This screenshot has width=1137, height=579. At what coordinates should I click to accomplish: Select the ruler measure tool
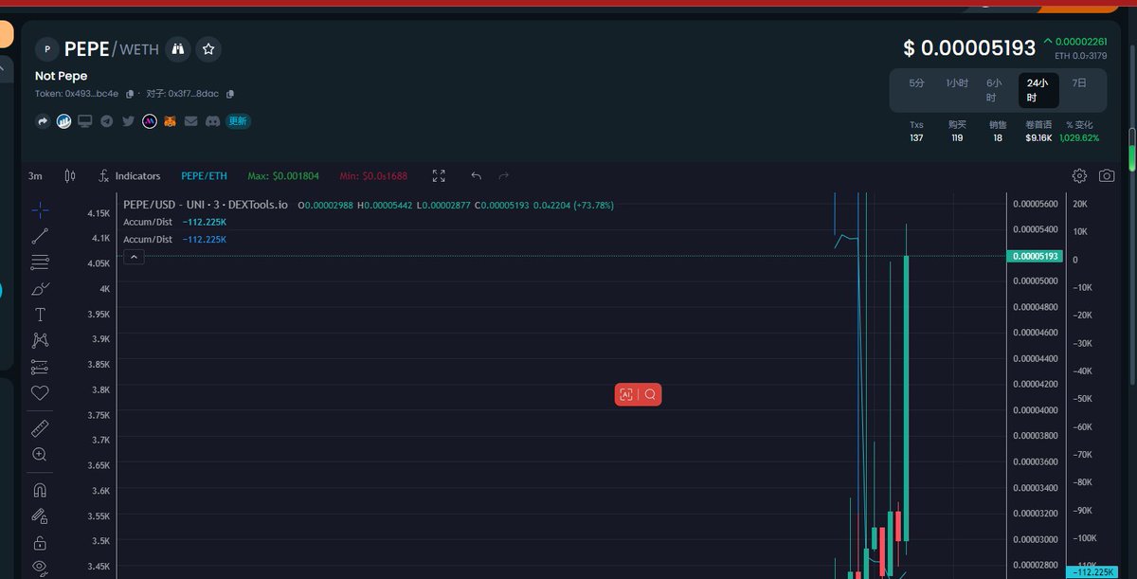pos(40,428)
